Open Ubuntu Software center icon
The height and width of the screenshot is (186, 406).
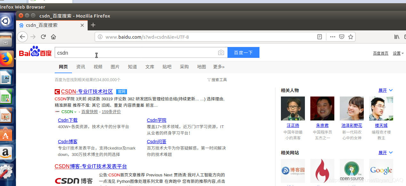tap(6, 134)
